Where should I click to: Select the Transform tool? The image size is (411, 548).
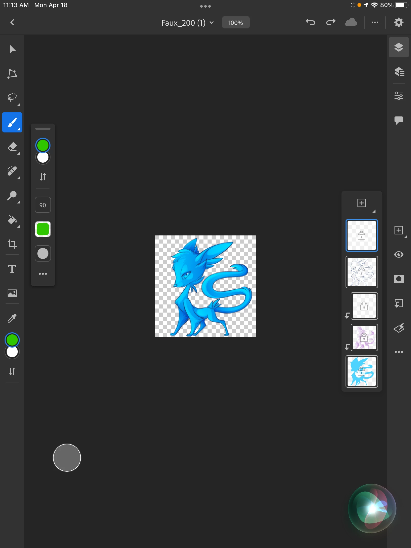(12, 74)
